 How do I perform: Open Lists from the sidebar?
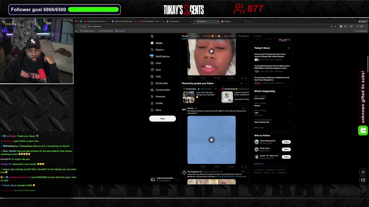pyautogui.click(x=156, y=76)
